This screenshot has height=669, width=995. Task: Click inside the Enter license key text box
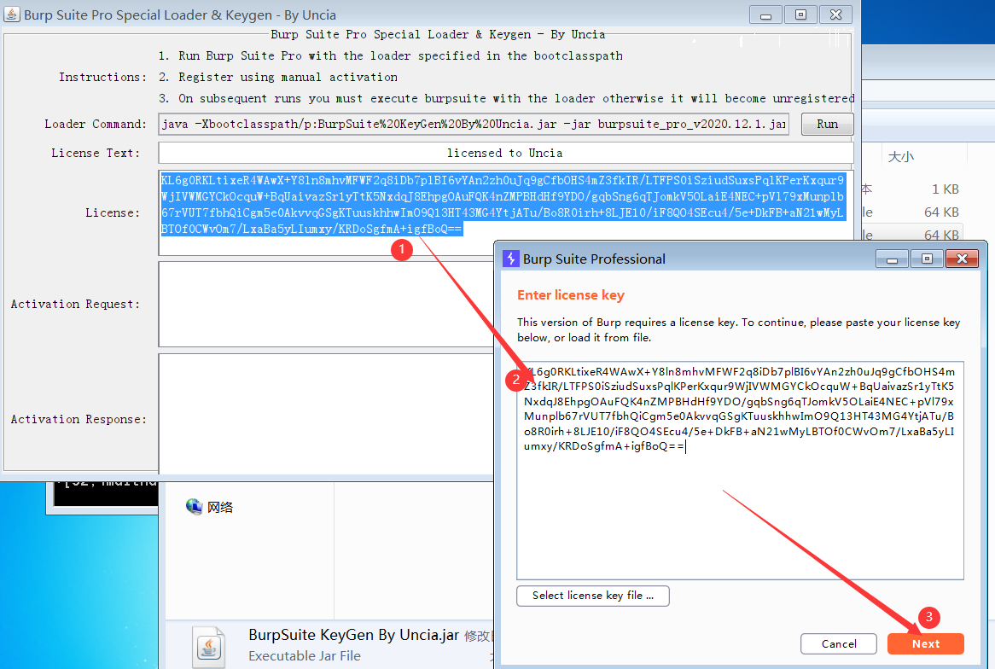740,469
